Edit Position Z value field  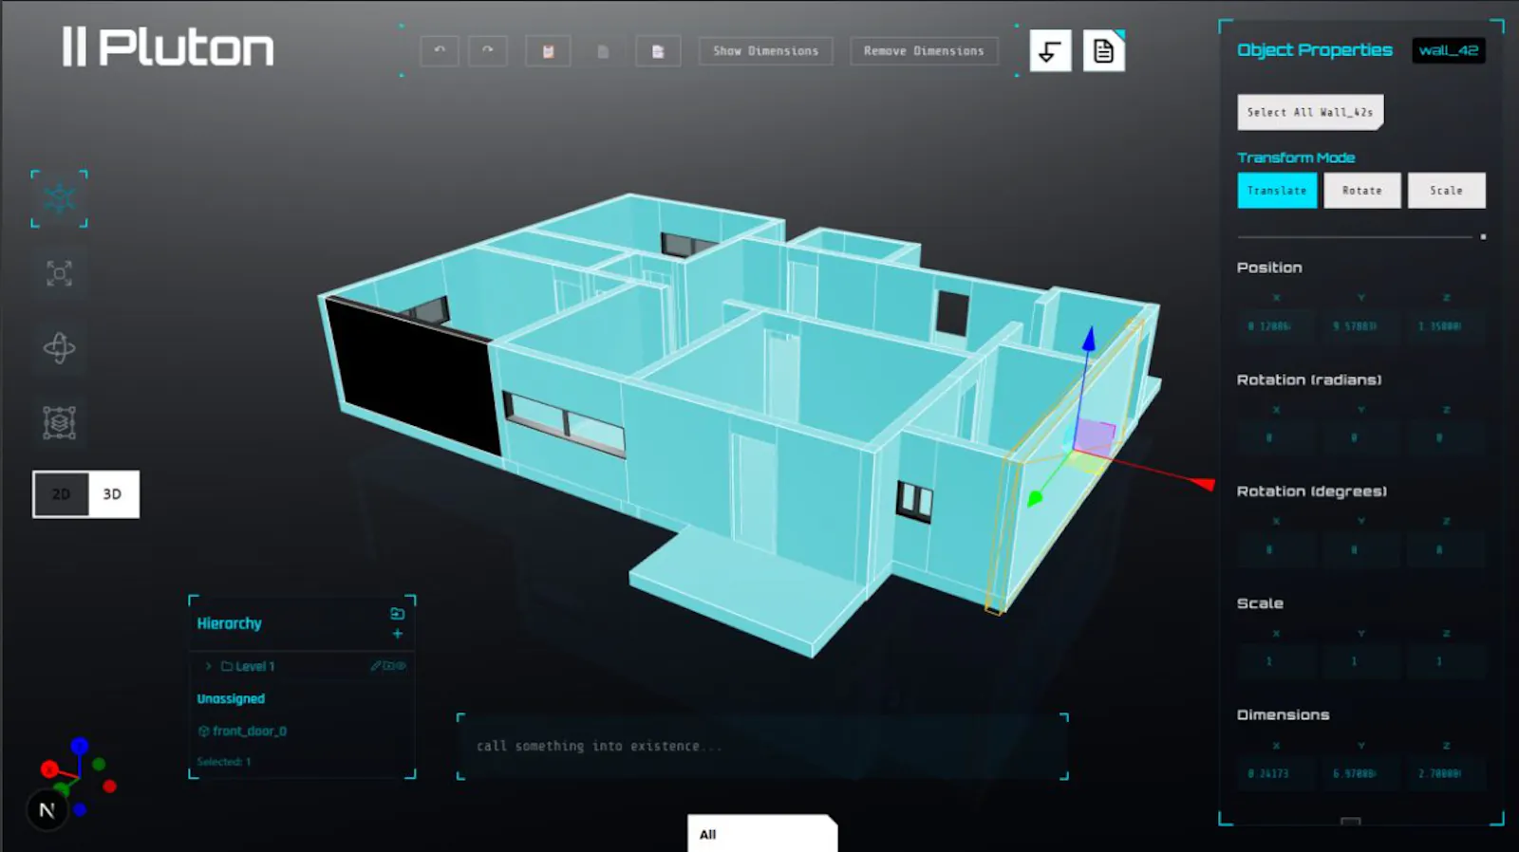(1446, 326)
